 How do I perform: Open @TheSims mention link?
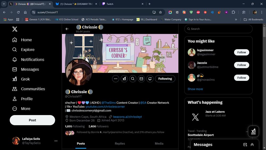coord(109,103)
